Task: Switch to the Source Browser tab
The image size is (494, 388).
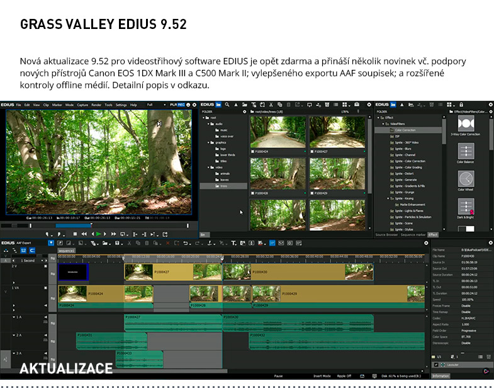Action: [386, 235]
